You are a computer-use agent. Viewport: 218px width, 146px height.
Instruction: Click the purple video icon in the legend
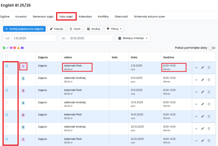coord(11,48)
